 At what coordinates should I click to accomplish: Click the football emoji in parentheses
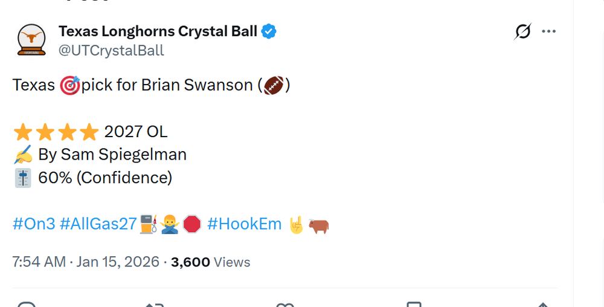pyautogui.click(x=274, y=85)
